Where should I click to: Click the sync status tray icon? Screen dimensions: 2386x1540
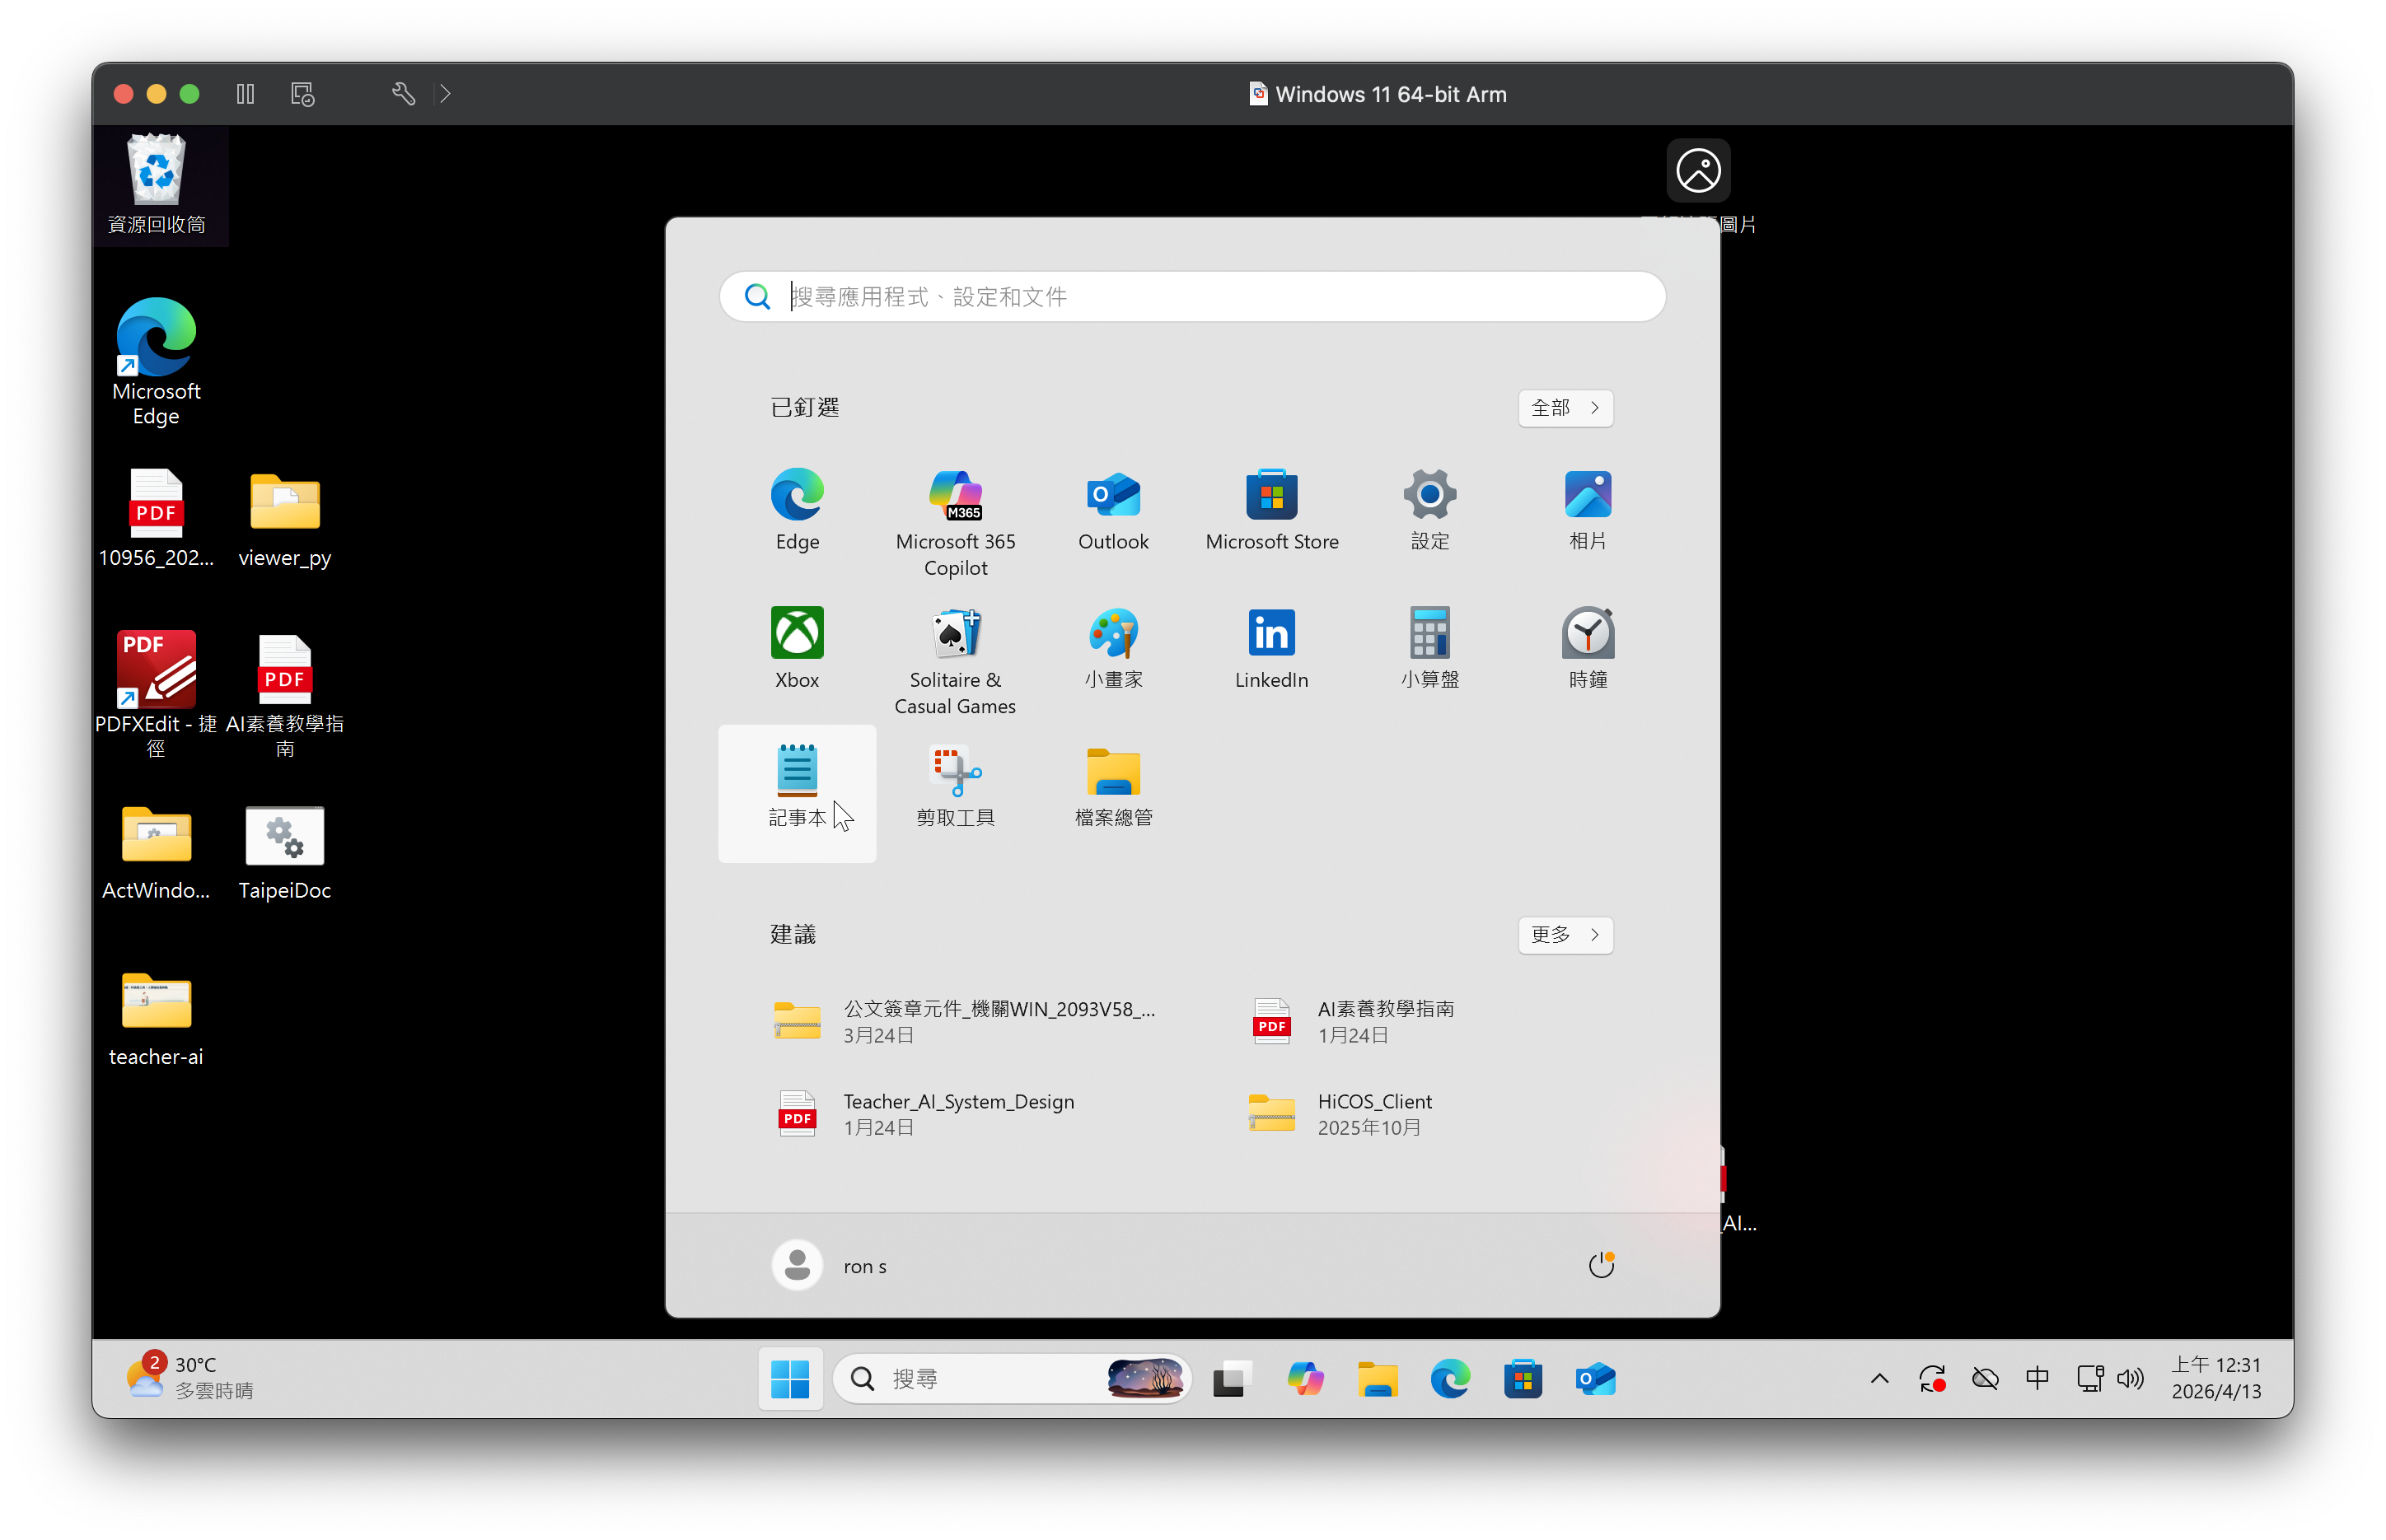click(x=1932, y=1378)
